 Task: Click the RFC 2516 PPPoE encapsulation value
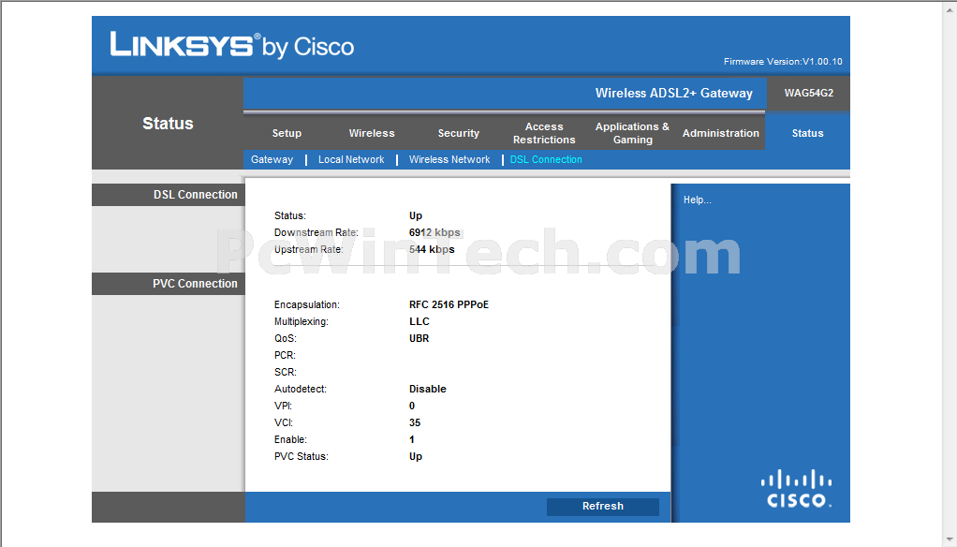(x=449, y=304)
